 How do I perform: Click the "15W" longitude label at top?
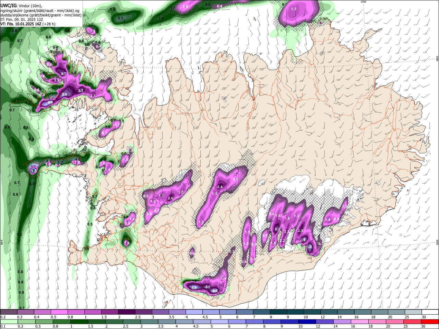(363, 2)
